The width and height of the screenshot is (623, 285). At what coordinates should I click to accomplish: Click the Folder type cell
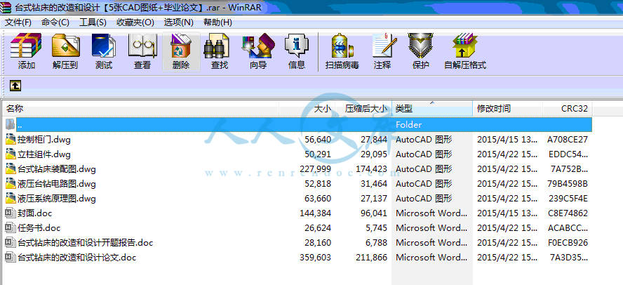click(409, 124)
